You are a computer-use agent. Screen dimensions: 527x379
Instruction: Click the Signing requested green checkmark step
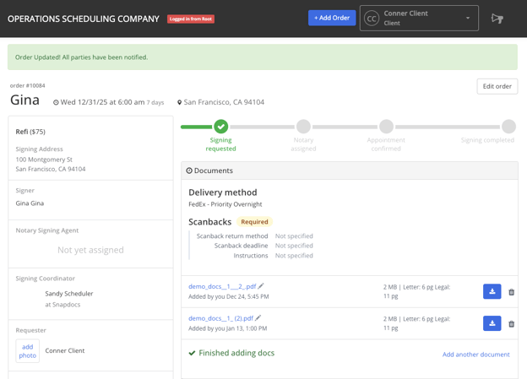[220, 127]
